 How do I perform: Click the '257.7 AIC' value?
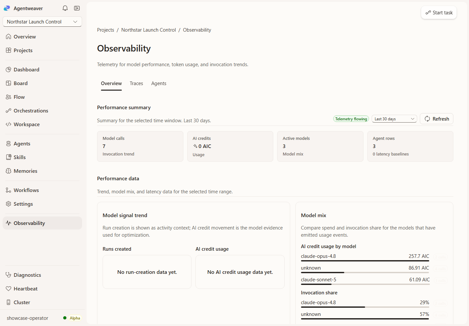[419, 256]
